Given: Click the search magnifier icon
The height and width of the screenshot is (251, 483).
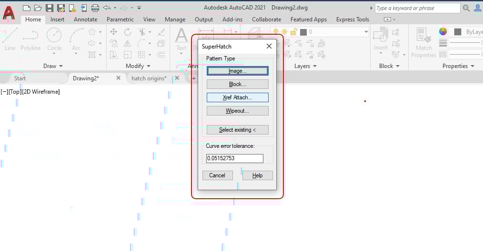Looking at the screenshot, I should (x=466, y=8).
